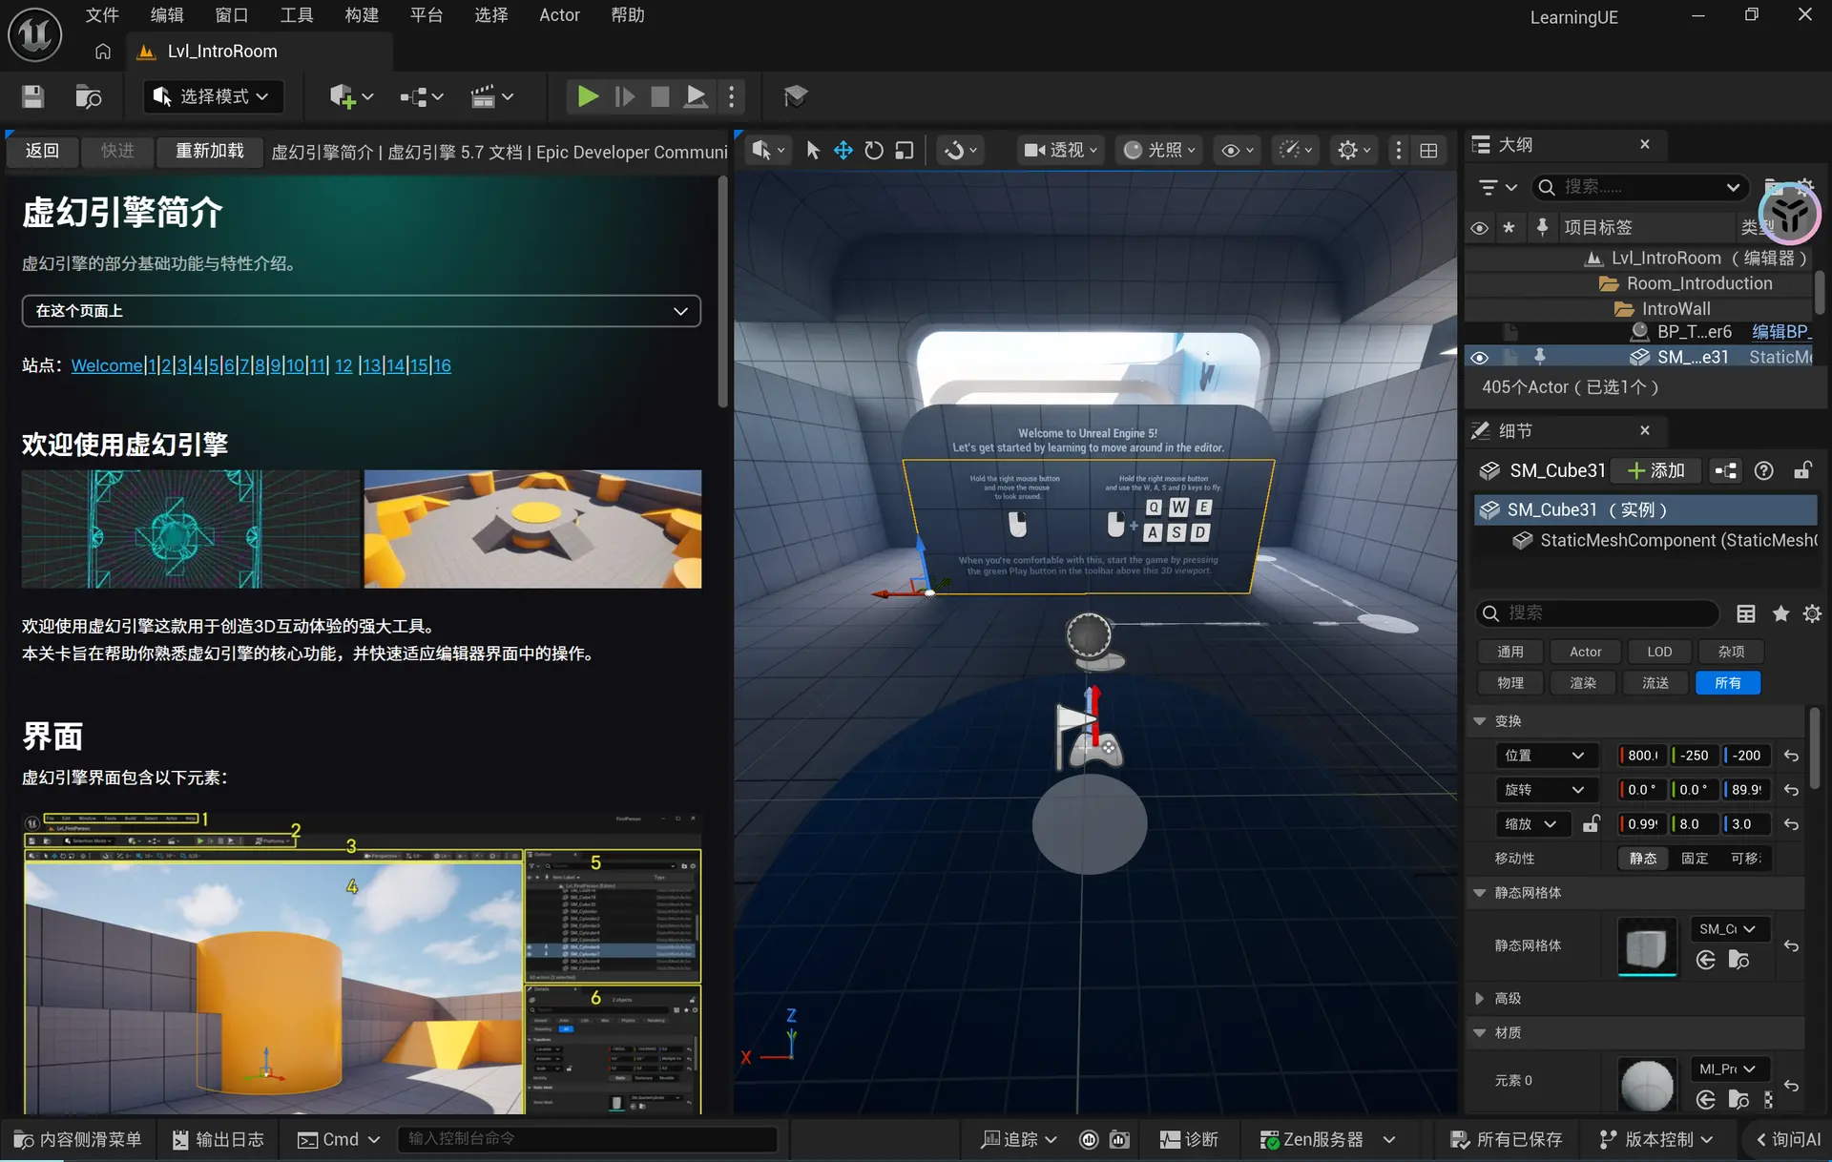Activate the scale tool in viewport
Image resolution: width=1832 pixels, height=1162 pixels.
click(905, 151)
